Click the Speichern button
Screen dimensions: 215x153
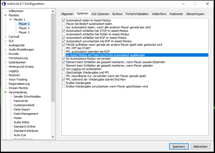pos(179,147)
